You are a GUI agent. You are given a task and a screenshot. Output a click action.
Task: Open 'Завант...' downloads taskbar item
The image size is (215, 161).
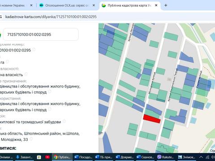[x=24, y=157]
